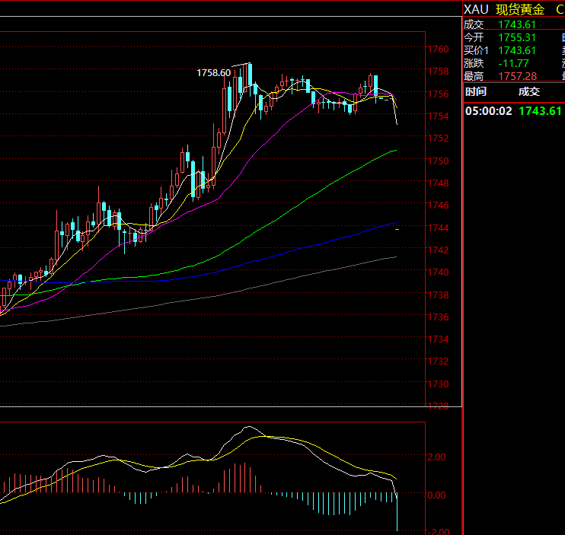This screenshot has width=565, height=535.
Task: Click the 1743.61 price in trade row
Action: click(540, 111)
